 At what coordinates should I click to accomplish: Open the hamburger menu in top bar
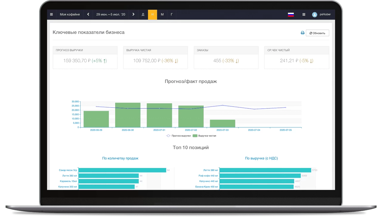(51, 14)
